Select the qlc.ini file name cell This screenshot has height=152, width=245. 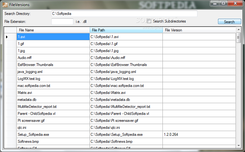(x=53, y=128)
